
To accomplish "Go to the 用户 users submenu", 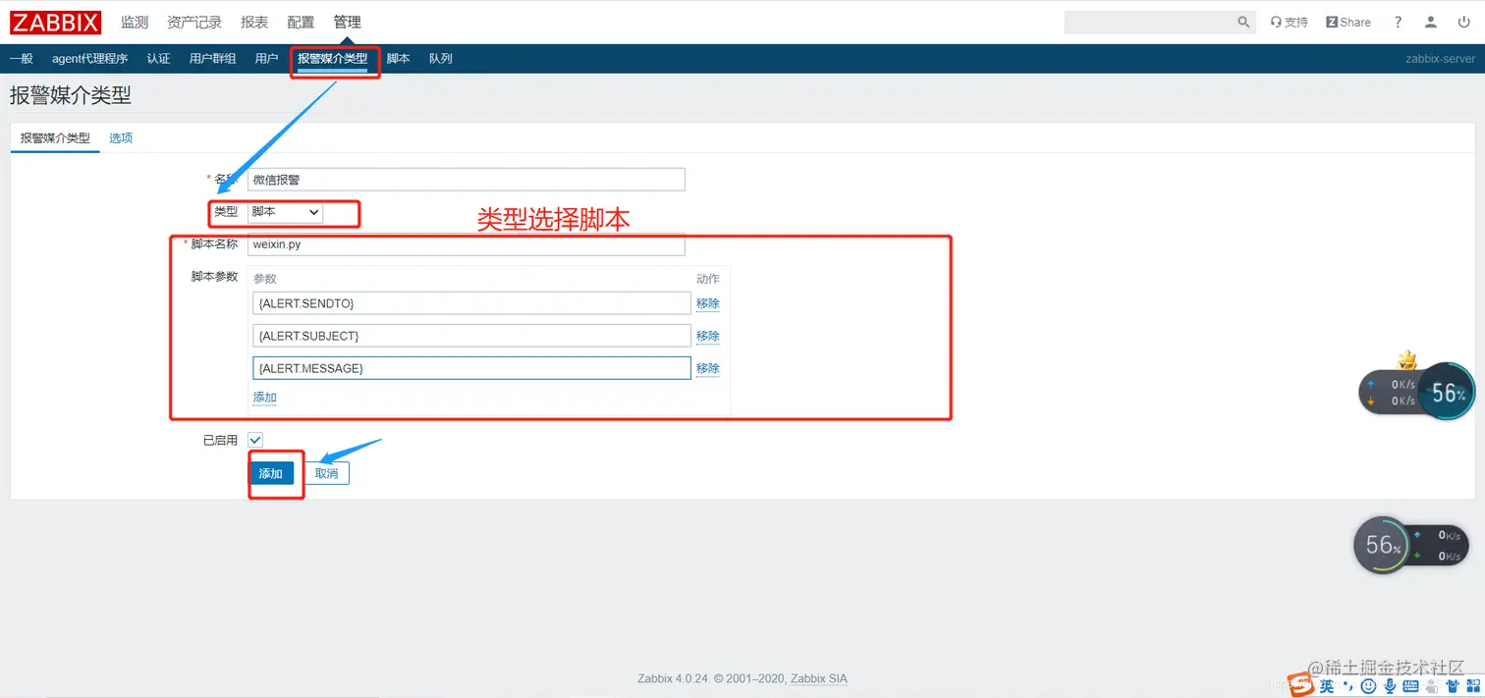I will coord(266,59).
